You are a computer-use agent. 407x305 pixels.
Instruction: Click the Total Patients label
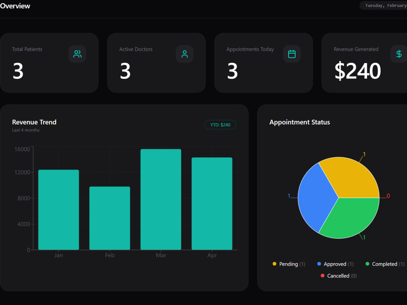point(27,49)
